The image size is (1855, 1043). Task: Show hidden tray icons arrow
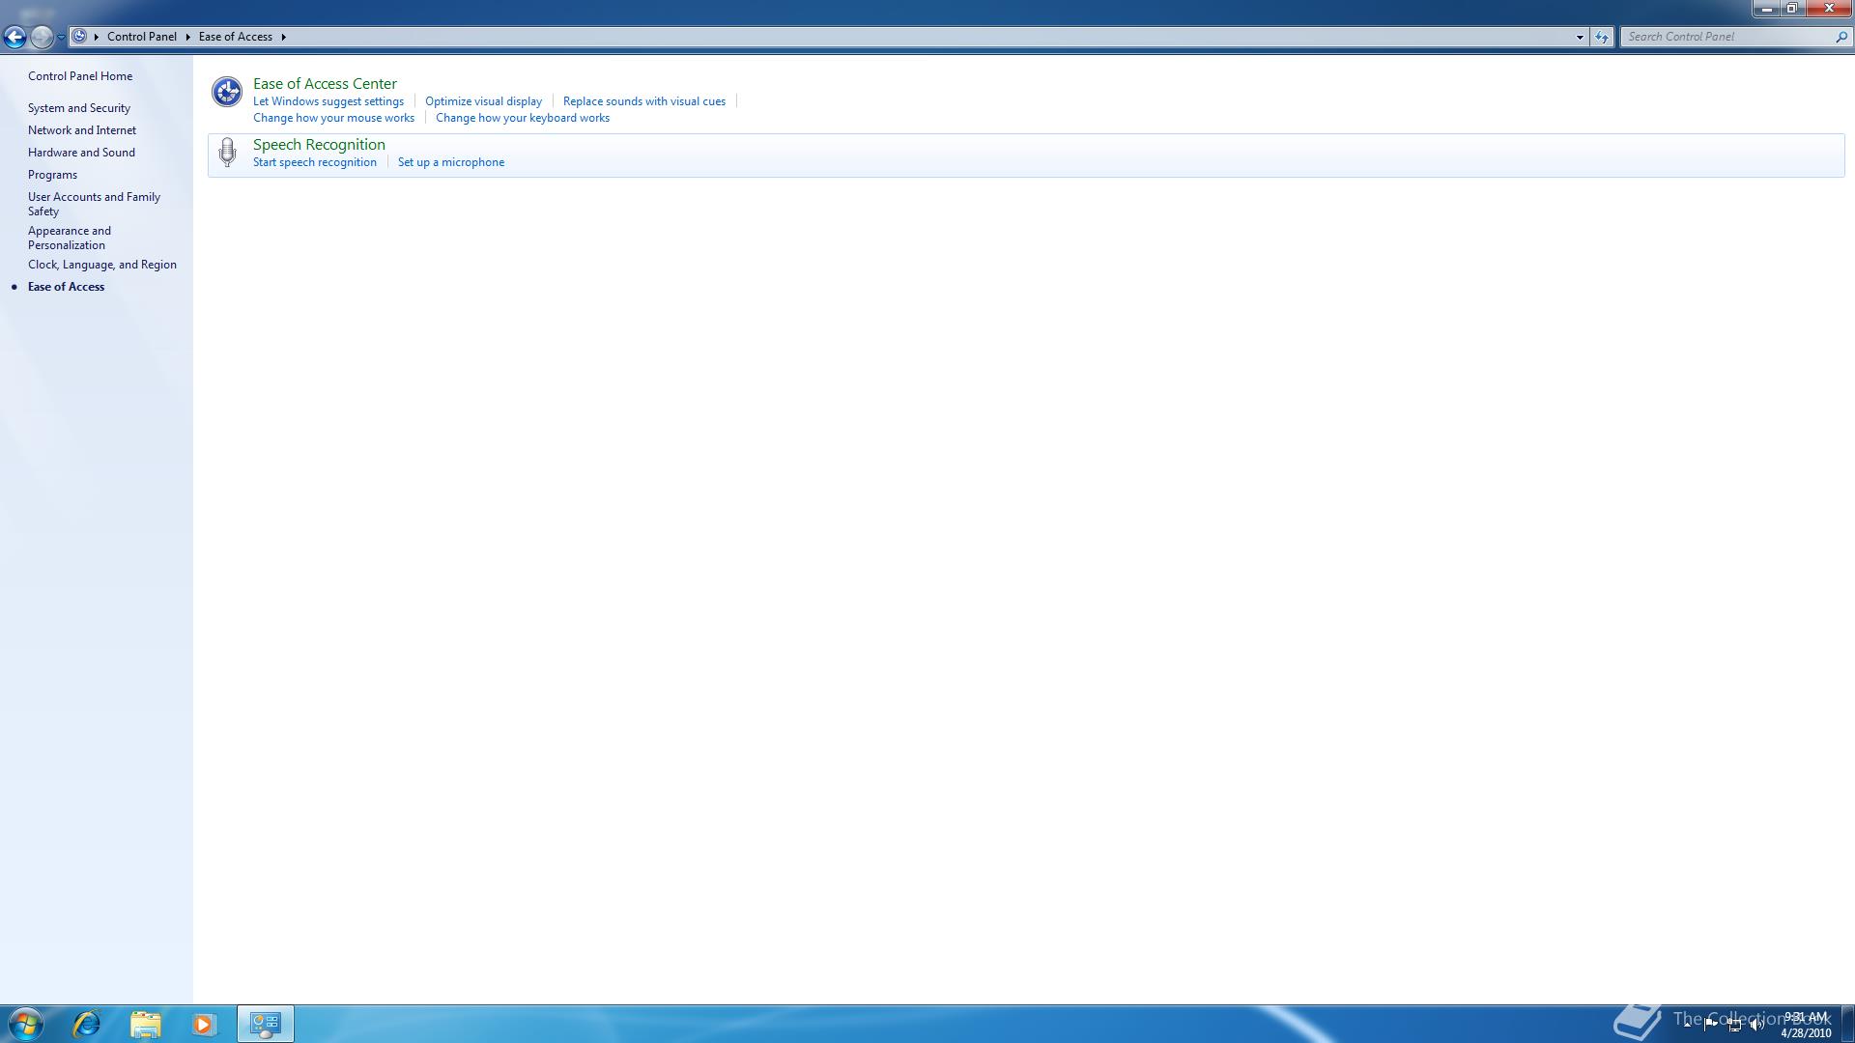click(1688, 1024)
